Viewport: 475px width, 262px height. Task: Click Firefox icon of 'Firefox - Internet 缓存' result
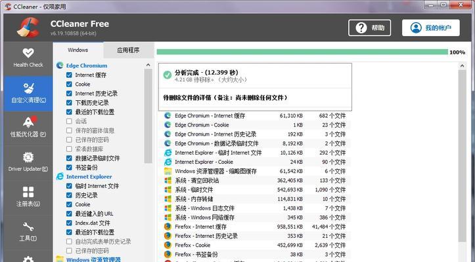point(168,227)
